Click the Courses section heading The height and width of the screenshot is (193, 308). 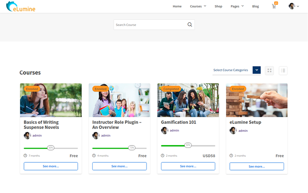[x=30, y=72]
